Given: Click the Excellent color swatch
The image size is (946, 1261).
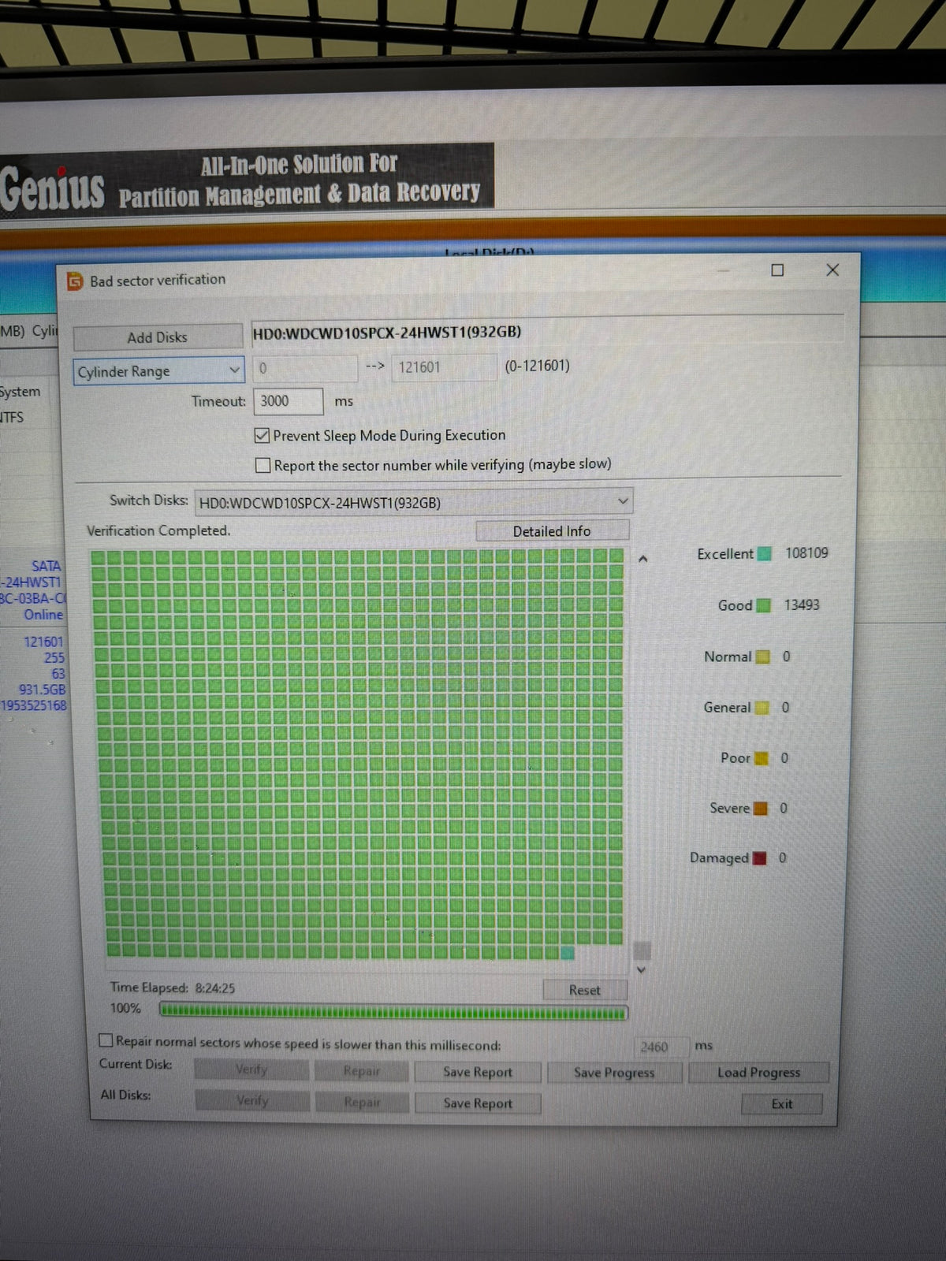Looking at the screenshot, I should click(x=764, y=554).
